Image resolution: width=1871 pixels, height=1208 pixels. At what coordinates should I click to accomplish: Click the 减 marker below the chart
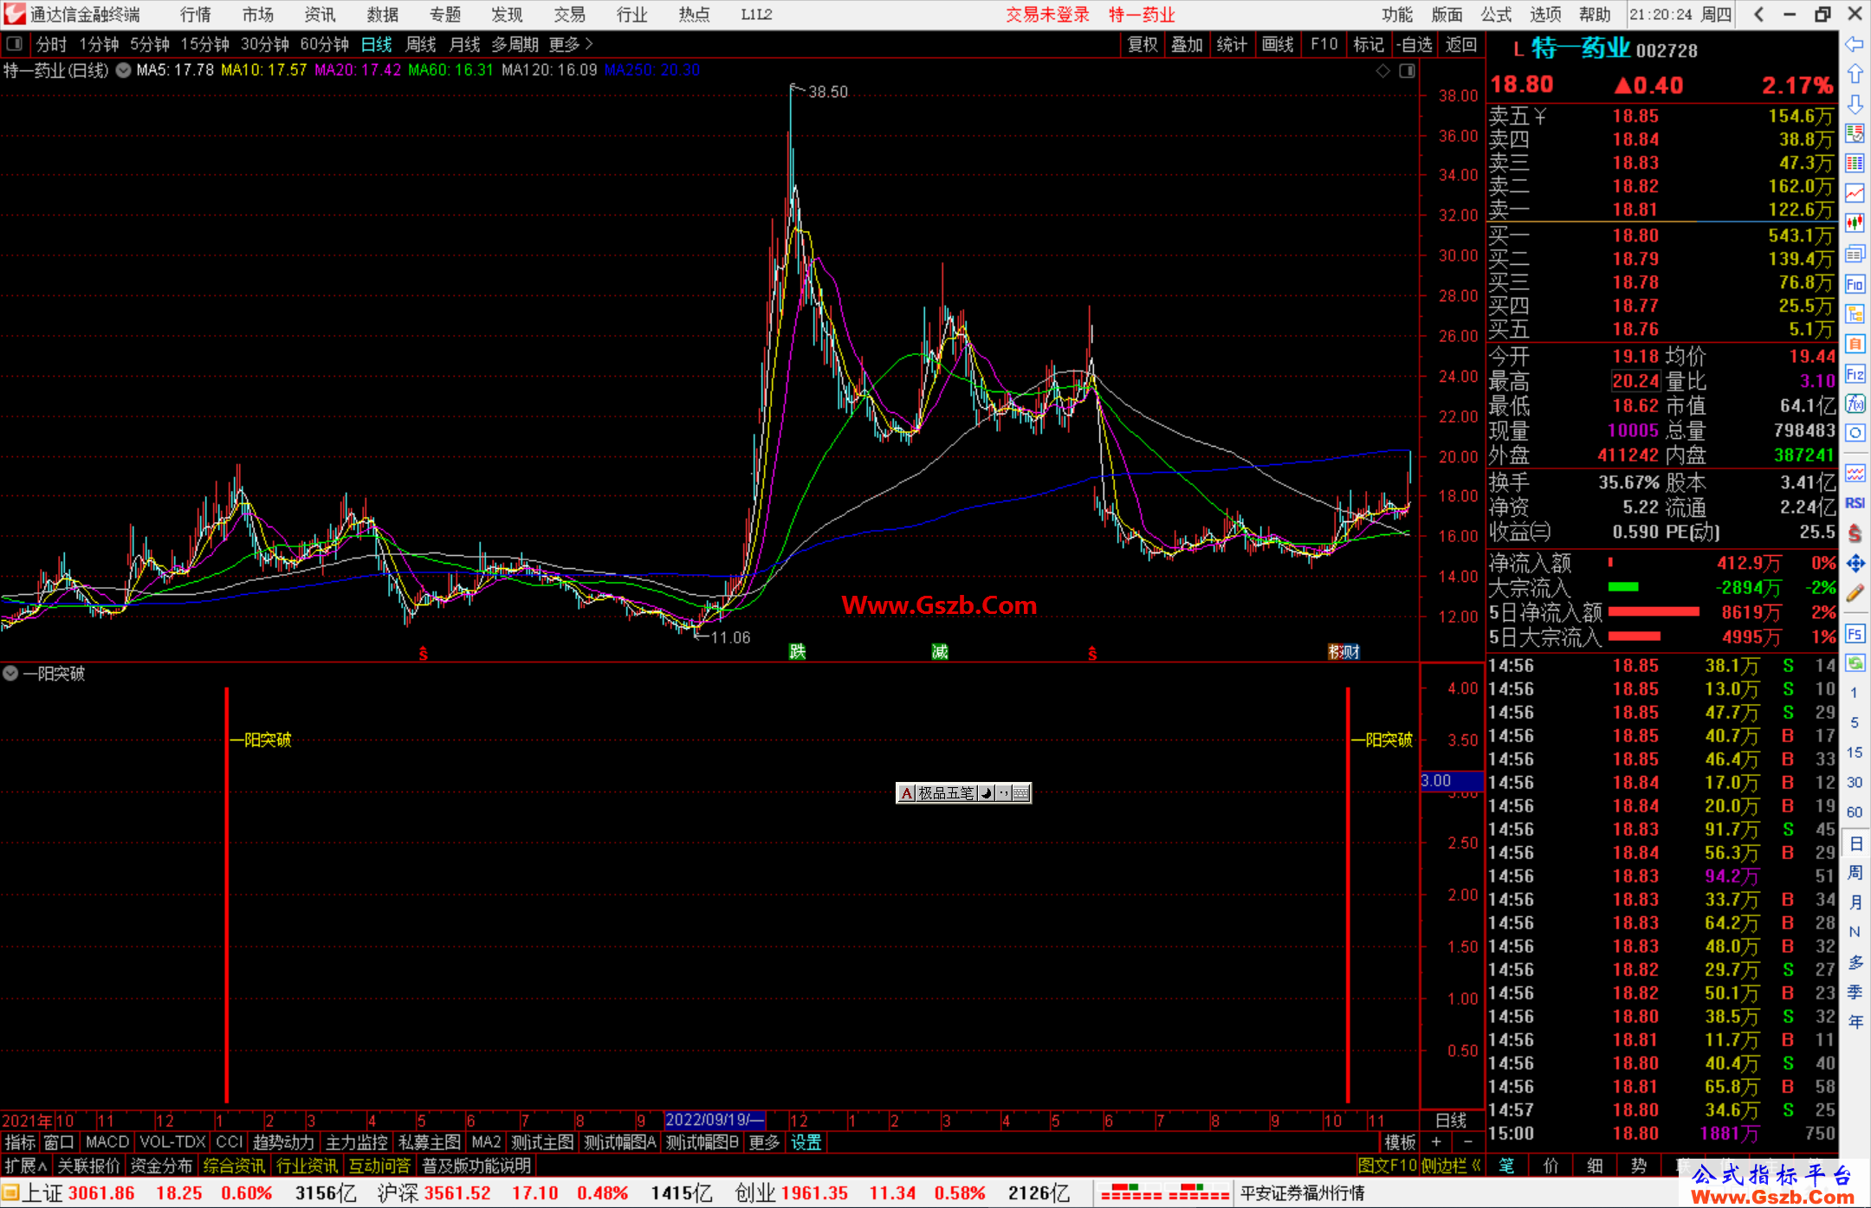940,651
